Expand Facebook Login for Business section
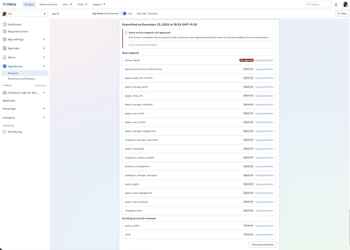This screenshot has height=250, width=350. 44,93
